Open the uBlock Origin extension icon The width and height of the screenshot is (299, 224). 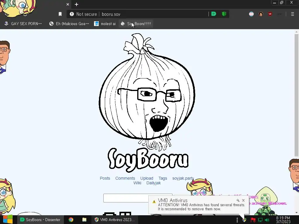point(270,14)
